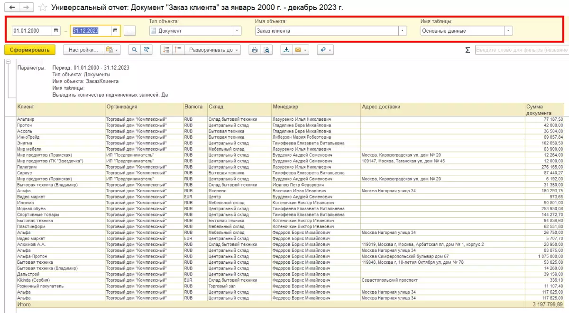The width and height of the screenshot is (569, 313).
Task: Click the forward navigation arrow
Action: click(26, 7)
